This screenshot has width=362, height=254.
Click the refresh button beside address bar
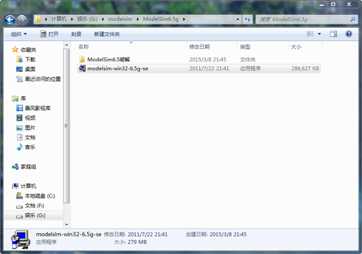click(247, 19)
